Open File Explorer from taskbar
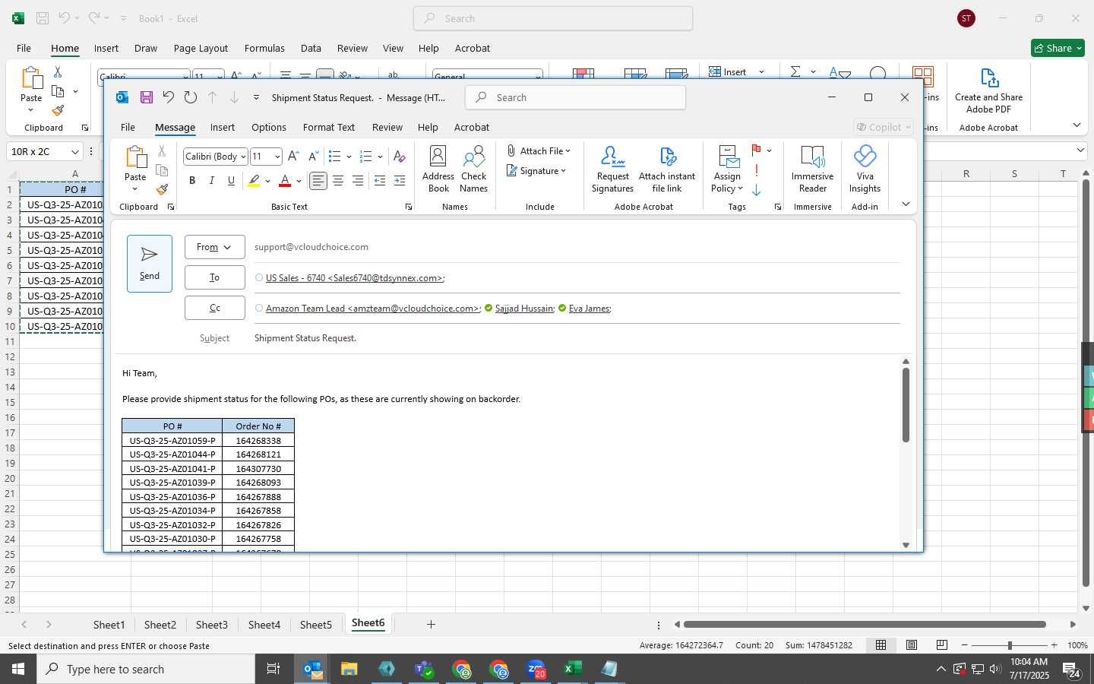Screen dimensions: 1094x684 (x=349, y=669)
